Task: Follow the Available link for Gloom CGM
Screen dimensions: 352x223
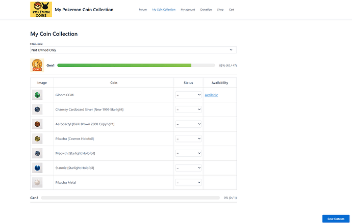Action: coord(211,95)
